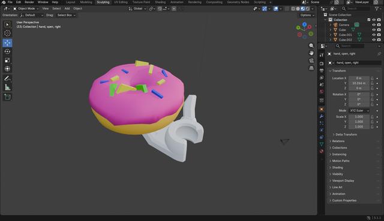Expand the Viewport Display panel

tap(343, 181)
